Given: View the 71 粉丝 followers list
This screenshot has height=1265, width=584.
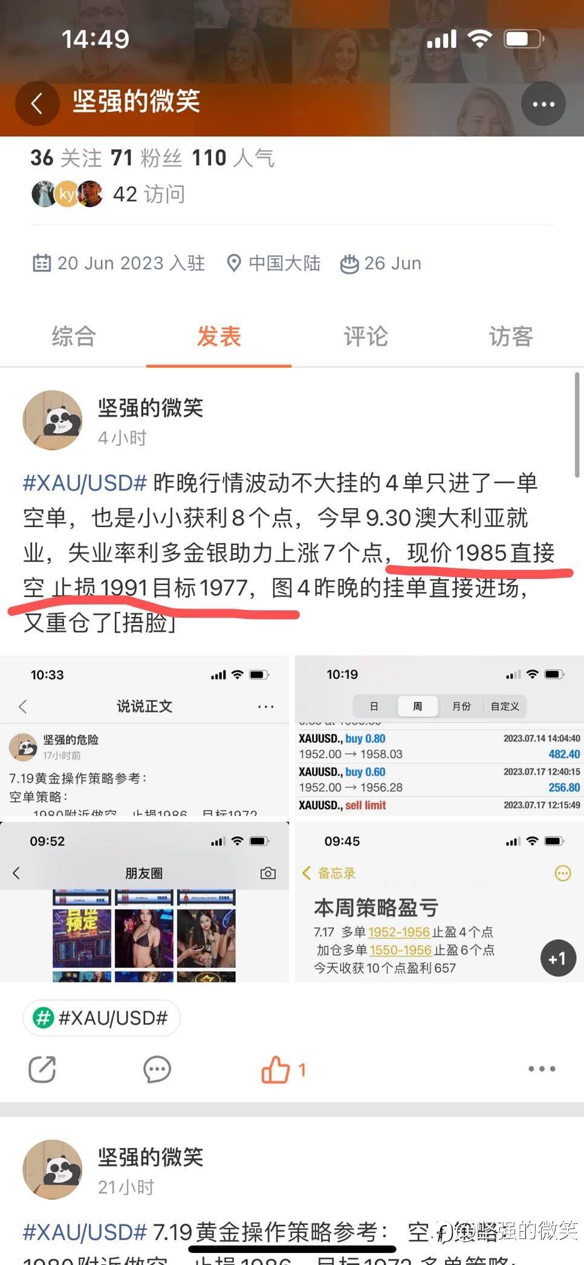Looking at the screenshot, I should (x=146, y=158).
